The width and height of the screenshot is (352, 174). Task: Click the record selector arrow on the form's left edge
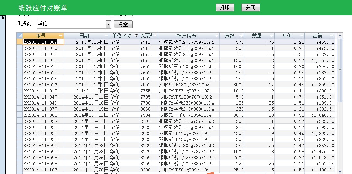(3, 17)
